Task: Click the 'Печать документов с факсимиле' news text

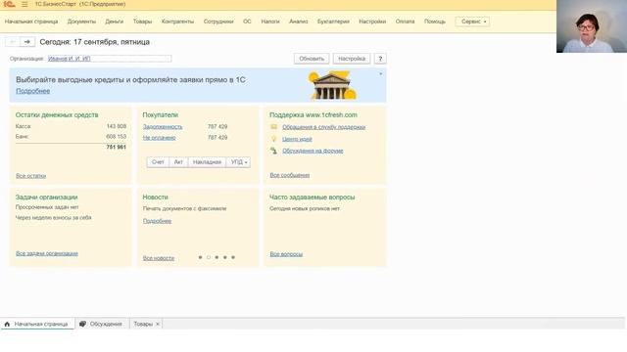Action: click(185, 208)
